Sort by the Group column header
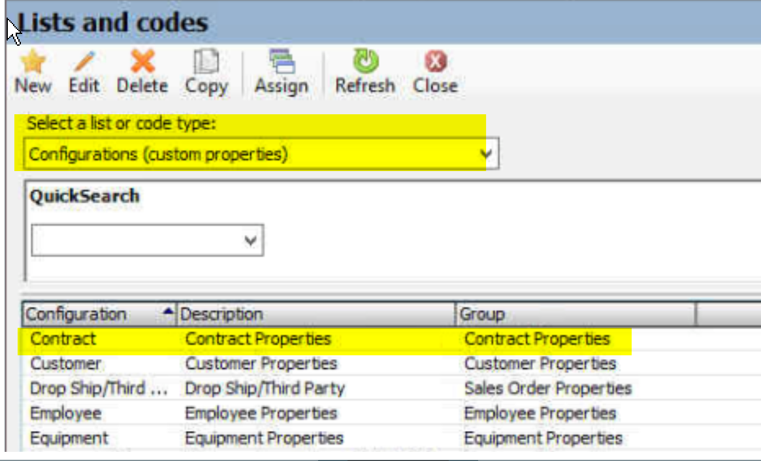This screenshot has height=461, width=761. tap(575, 314)
